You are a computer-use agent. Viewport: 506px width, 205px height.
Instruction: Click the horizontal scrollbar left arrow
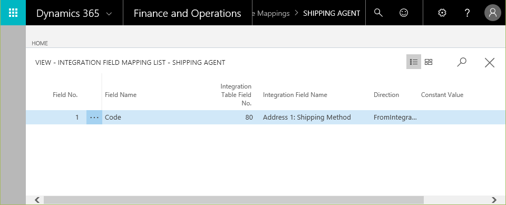(x=37, y=200)
